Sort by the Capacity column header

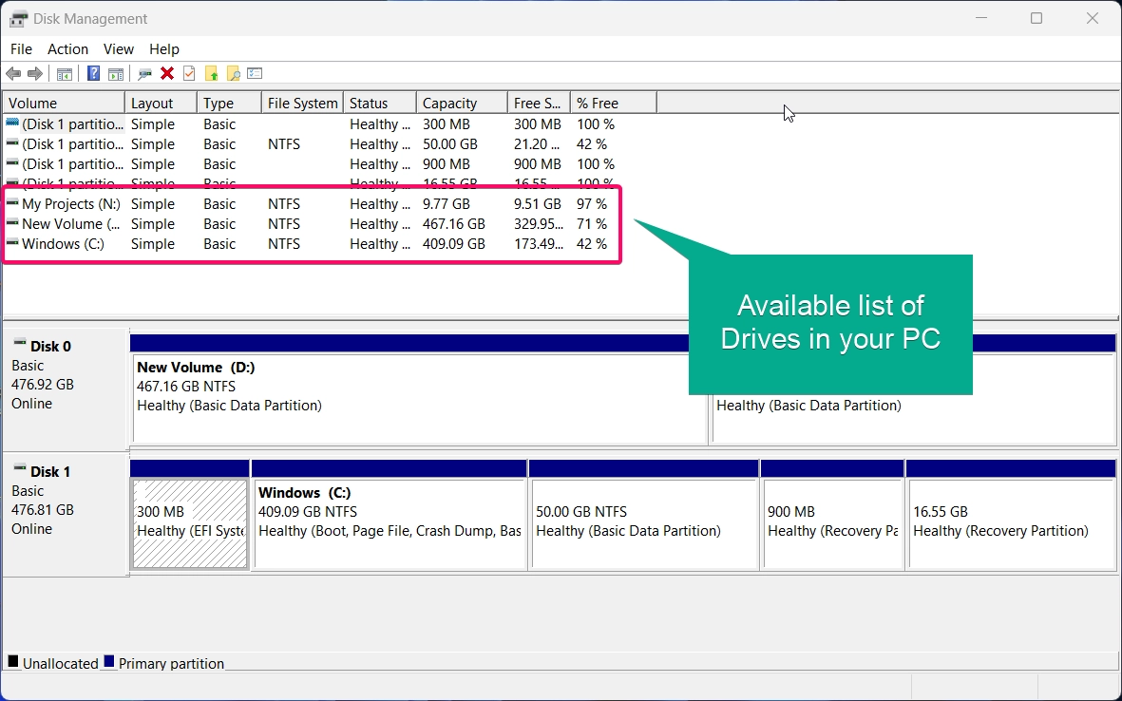coord(463,103)
